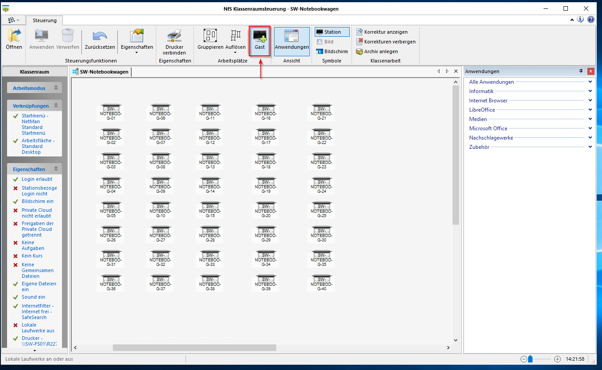This screenshot has width=602, height=370.
Task: Toggle Kein Kurs property
Action: pyautogui.click(x=32, y=256)
